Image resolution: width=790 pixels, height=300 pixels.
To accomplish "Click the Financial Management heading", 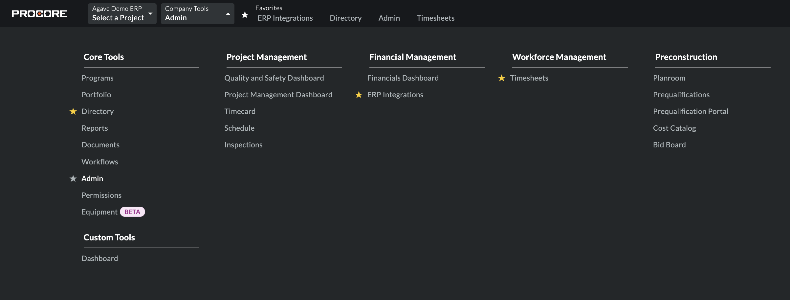I will click(x=413, y=57).
